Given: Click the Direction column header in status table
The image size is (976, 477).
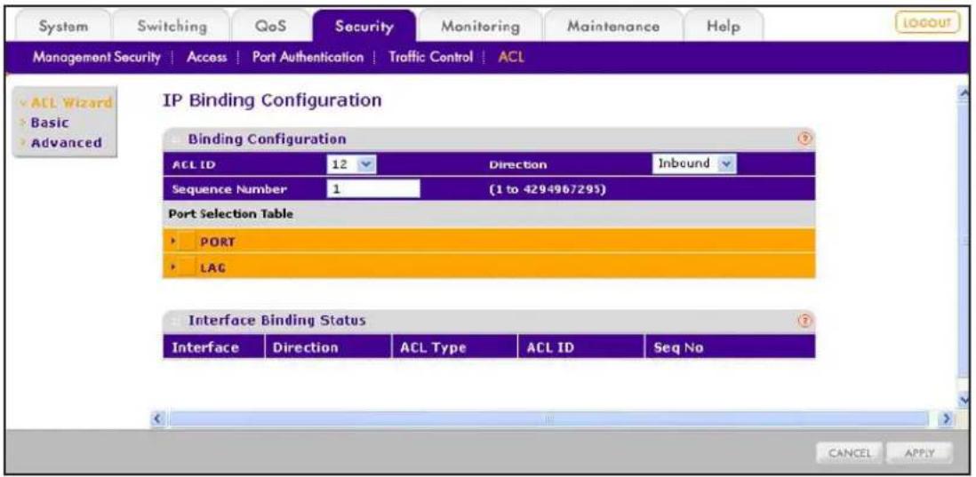Looking at the screenshot, I should point(329,347).
